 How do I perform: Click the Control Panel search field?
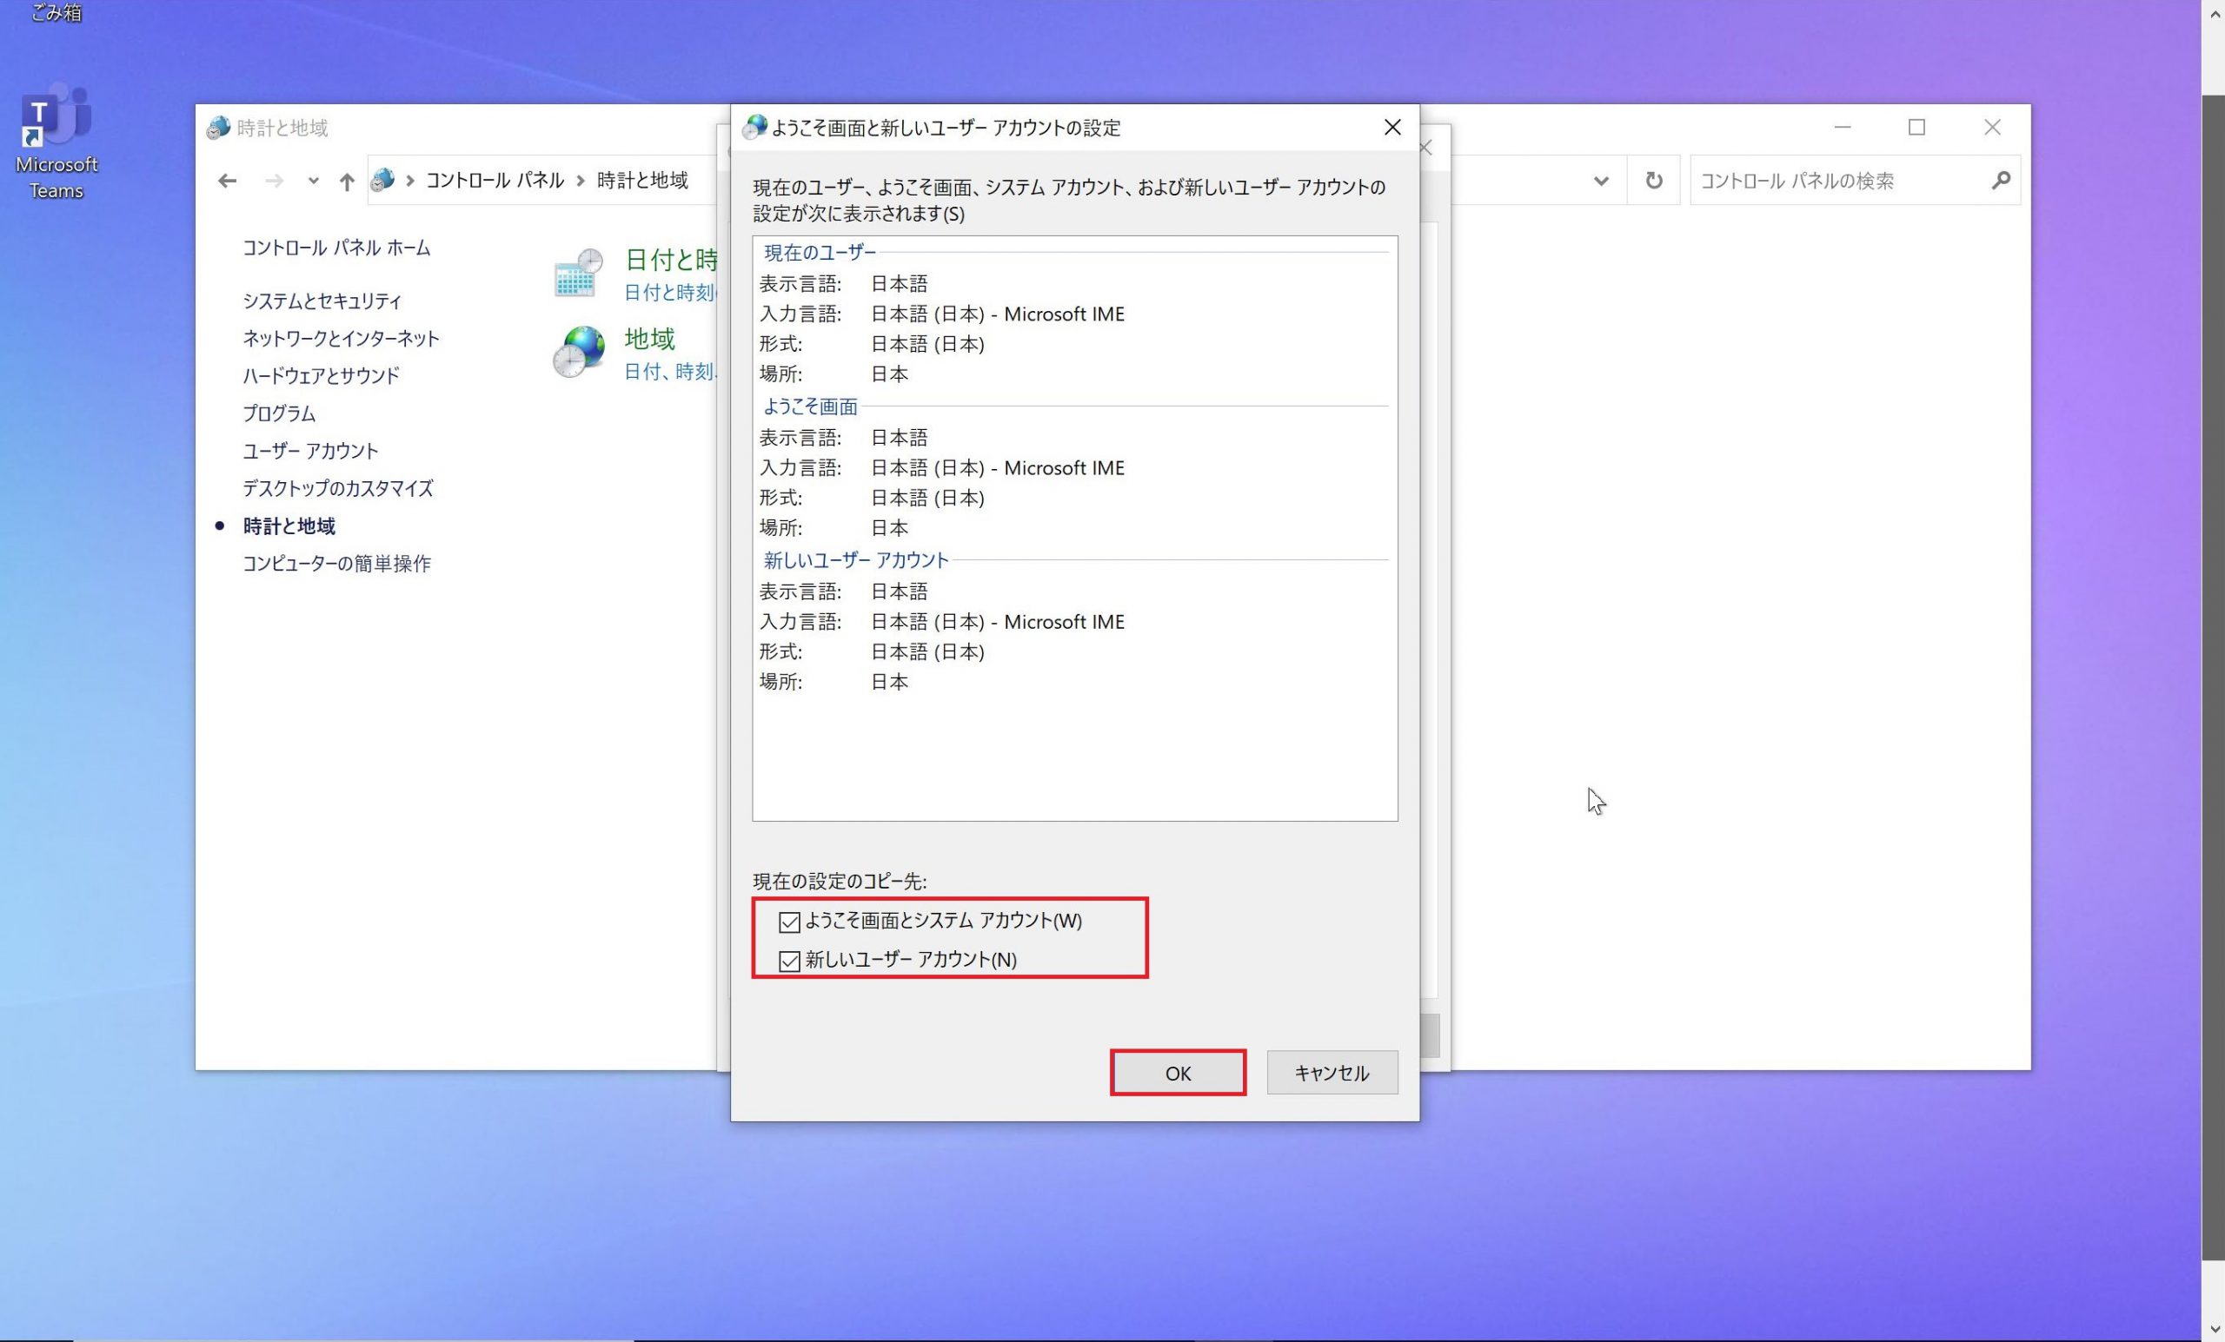pos(1833,181)
